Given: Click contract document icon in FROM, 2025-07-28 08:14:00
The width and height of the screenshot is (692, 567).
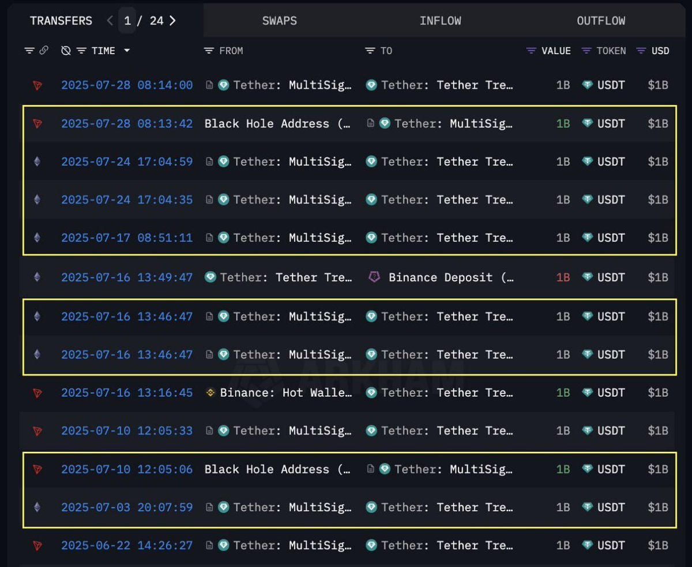Looking at the screenshot, I should coord(210,85).
